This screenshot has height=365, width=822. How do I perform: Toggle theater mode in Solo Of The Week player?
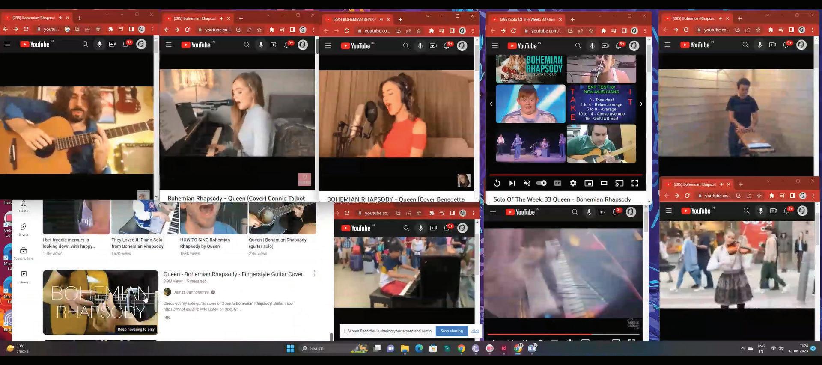[604, 183]
